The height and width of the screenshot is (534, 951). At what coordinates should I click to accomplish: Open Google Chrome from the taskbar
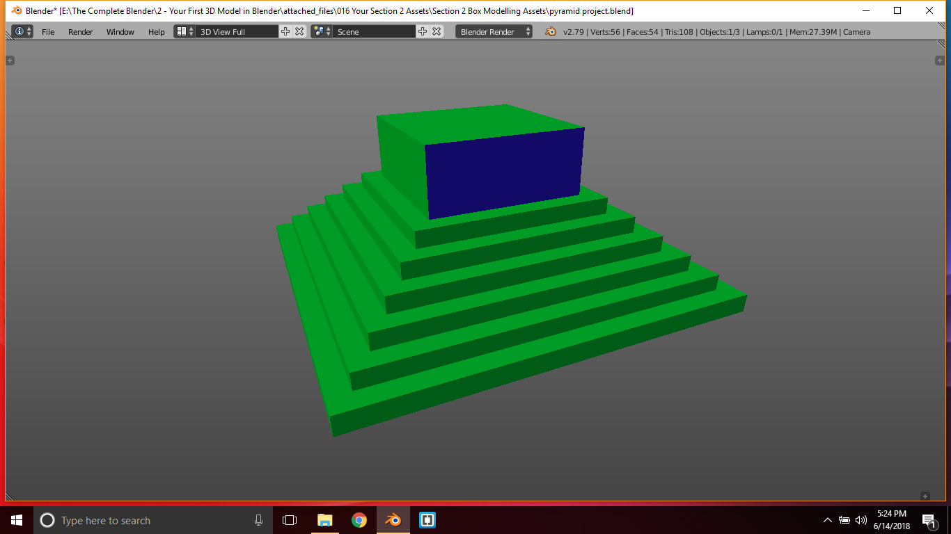pyautogui.click(x=359, y=520)
